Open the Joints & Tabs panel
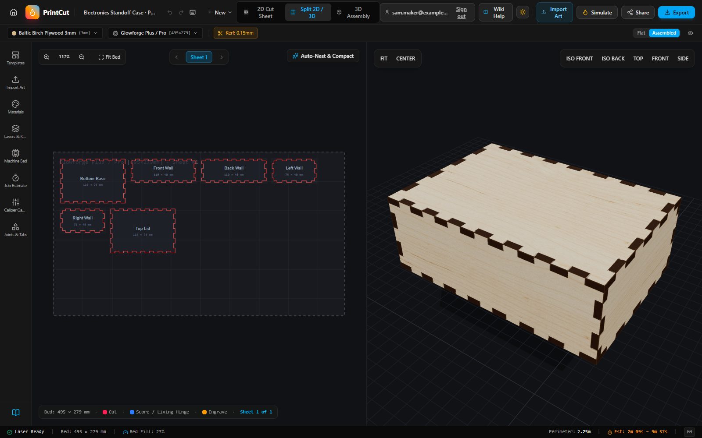The width and height of the screenshot is (702, 438). tap(15, 230)
